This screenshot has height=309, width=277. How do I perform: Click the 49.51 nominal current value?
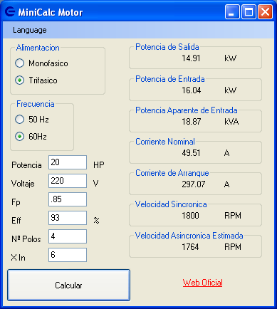[x=191, y=153]
